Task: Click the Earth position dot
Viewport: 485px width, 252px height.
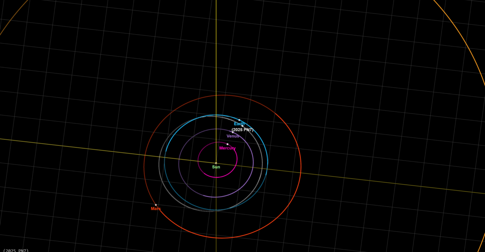Action: click(239, 120)
